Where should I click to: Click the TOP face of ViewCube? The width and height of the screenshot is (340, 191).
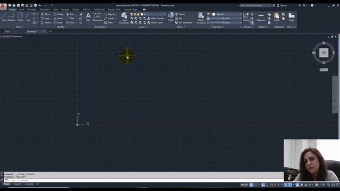pos(324,53)
